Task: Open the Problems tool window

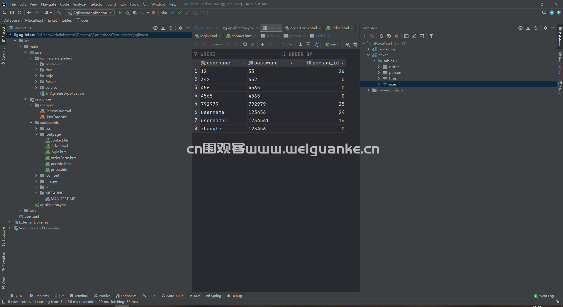Action: 39,296
